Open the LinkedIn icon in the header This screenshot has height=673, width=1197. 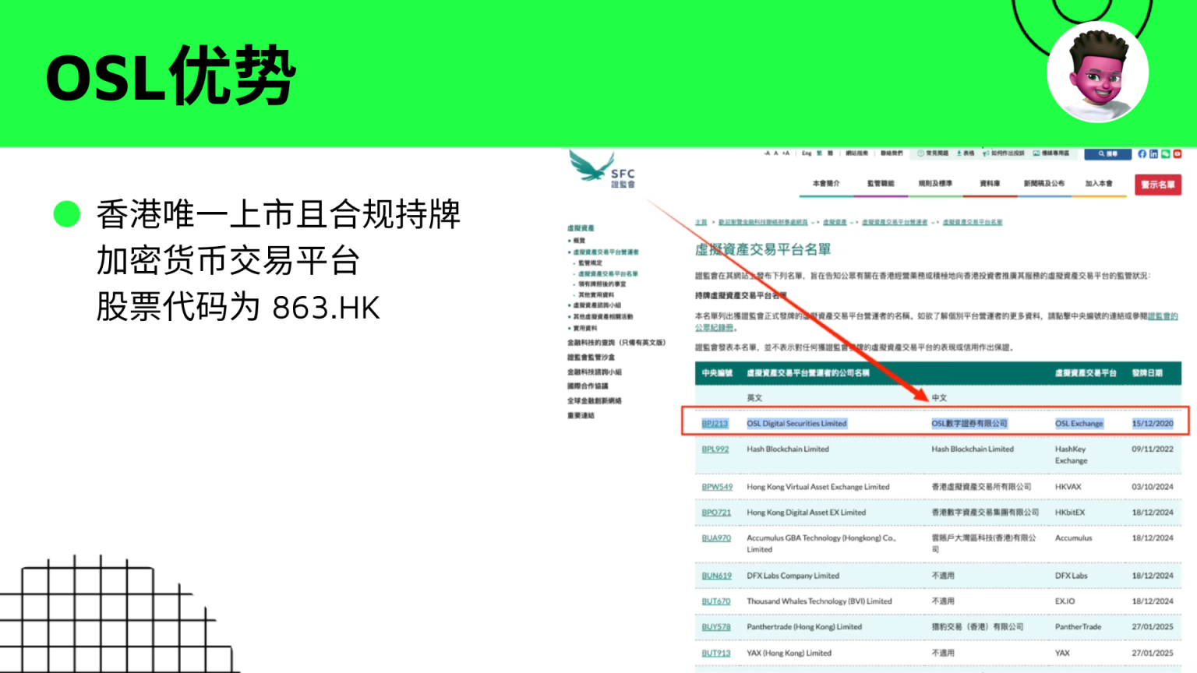point(1153,153)
